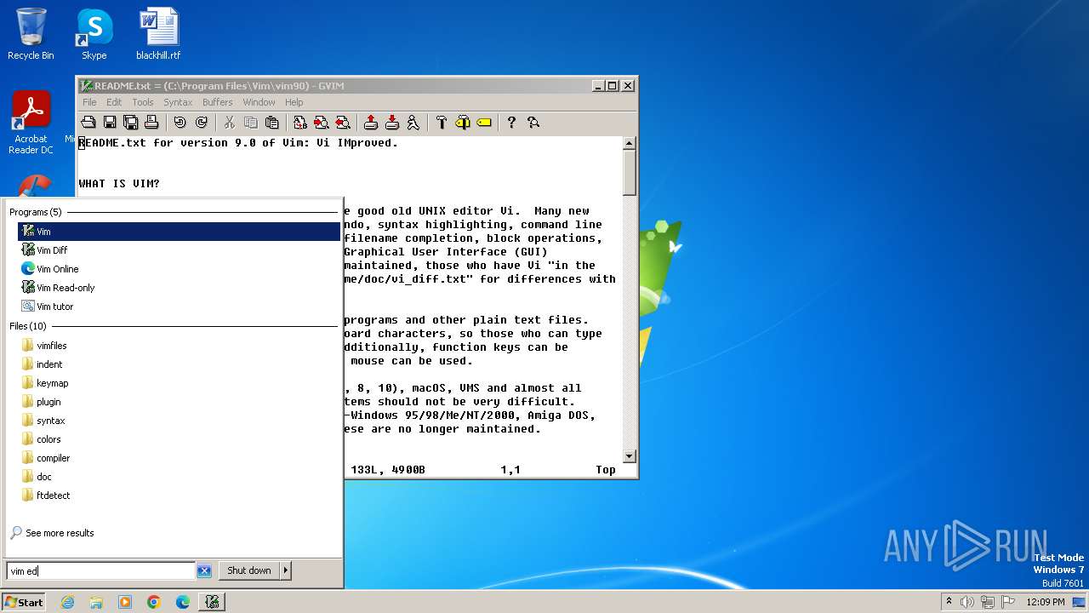Open Vim Online search result
Image resolution: width=1089 pixels, height=613 pixels.
[179, 269]
